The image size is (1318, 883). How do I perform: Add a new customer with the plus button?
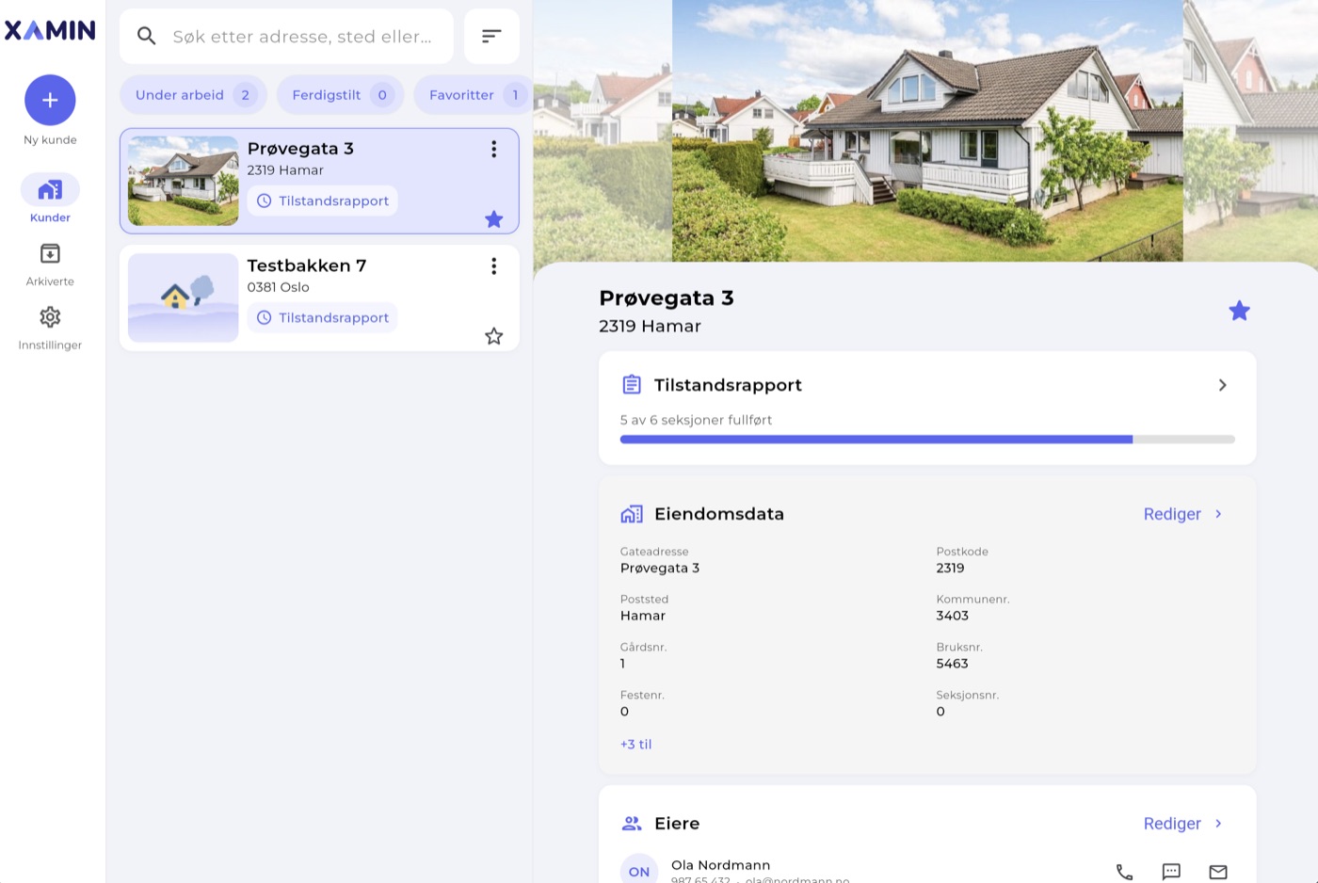point(50,100)
